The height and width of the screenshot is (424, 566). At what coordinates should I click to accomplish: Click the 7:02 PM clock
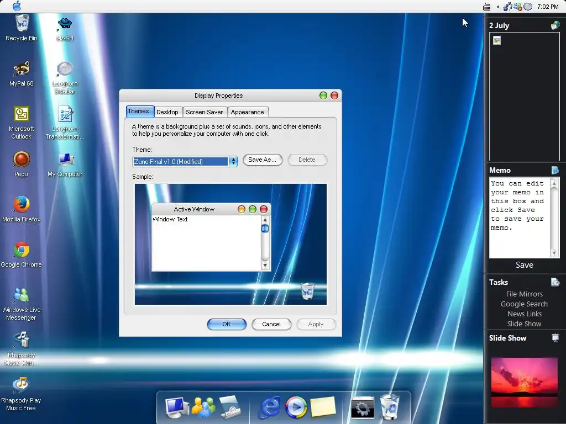(x=548, y=7)
